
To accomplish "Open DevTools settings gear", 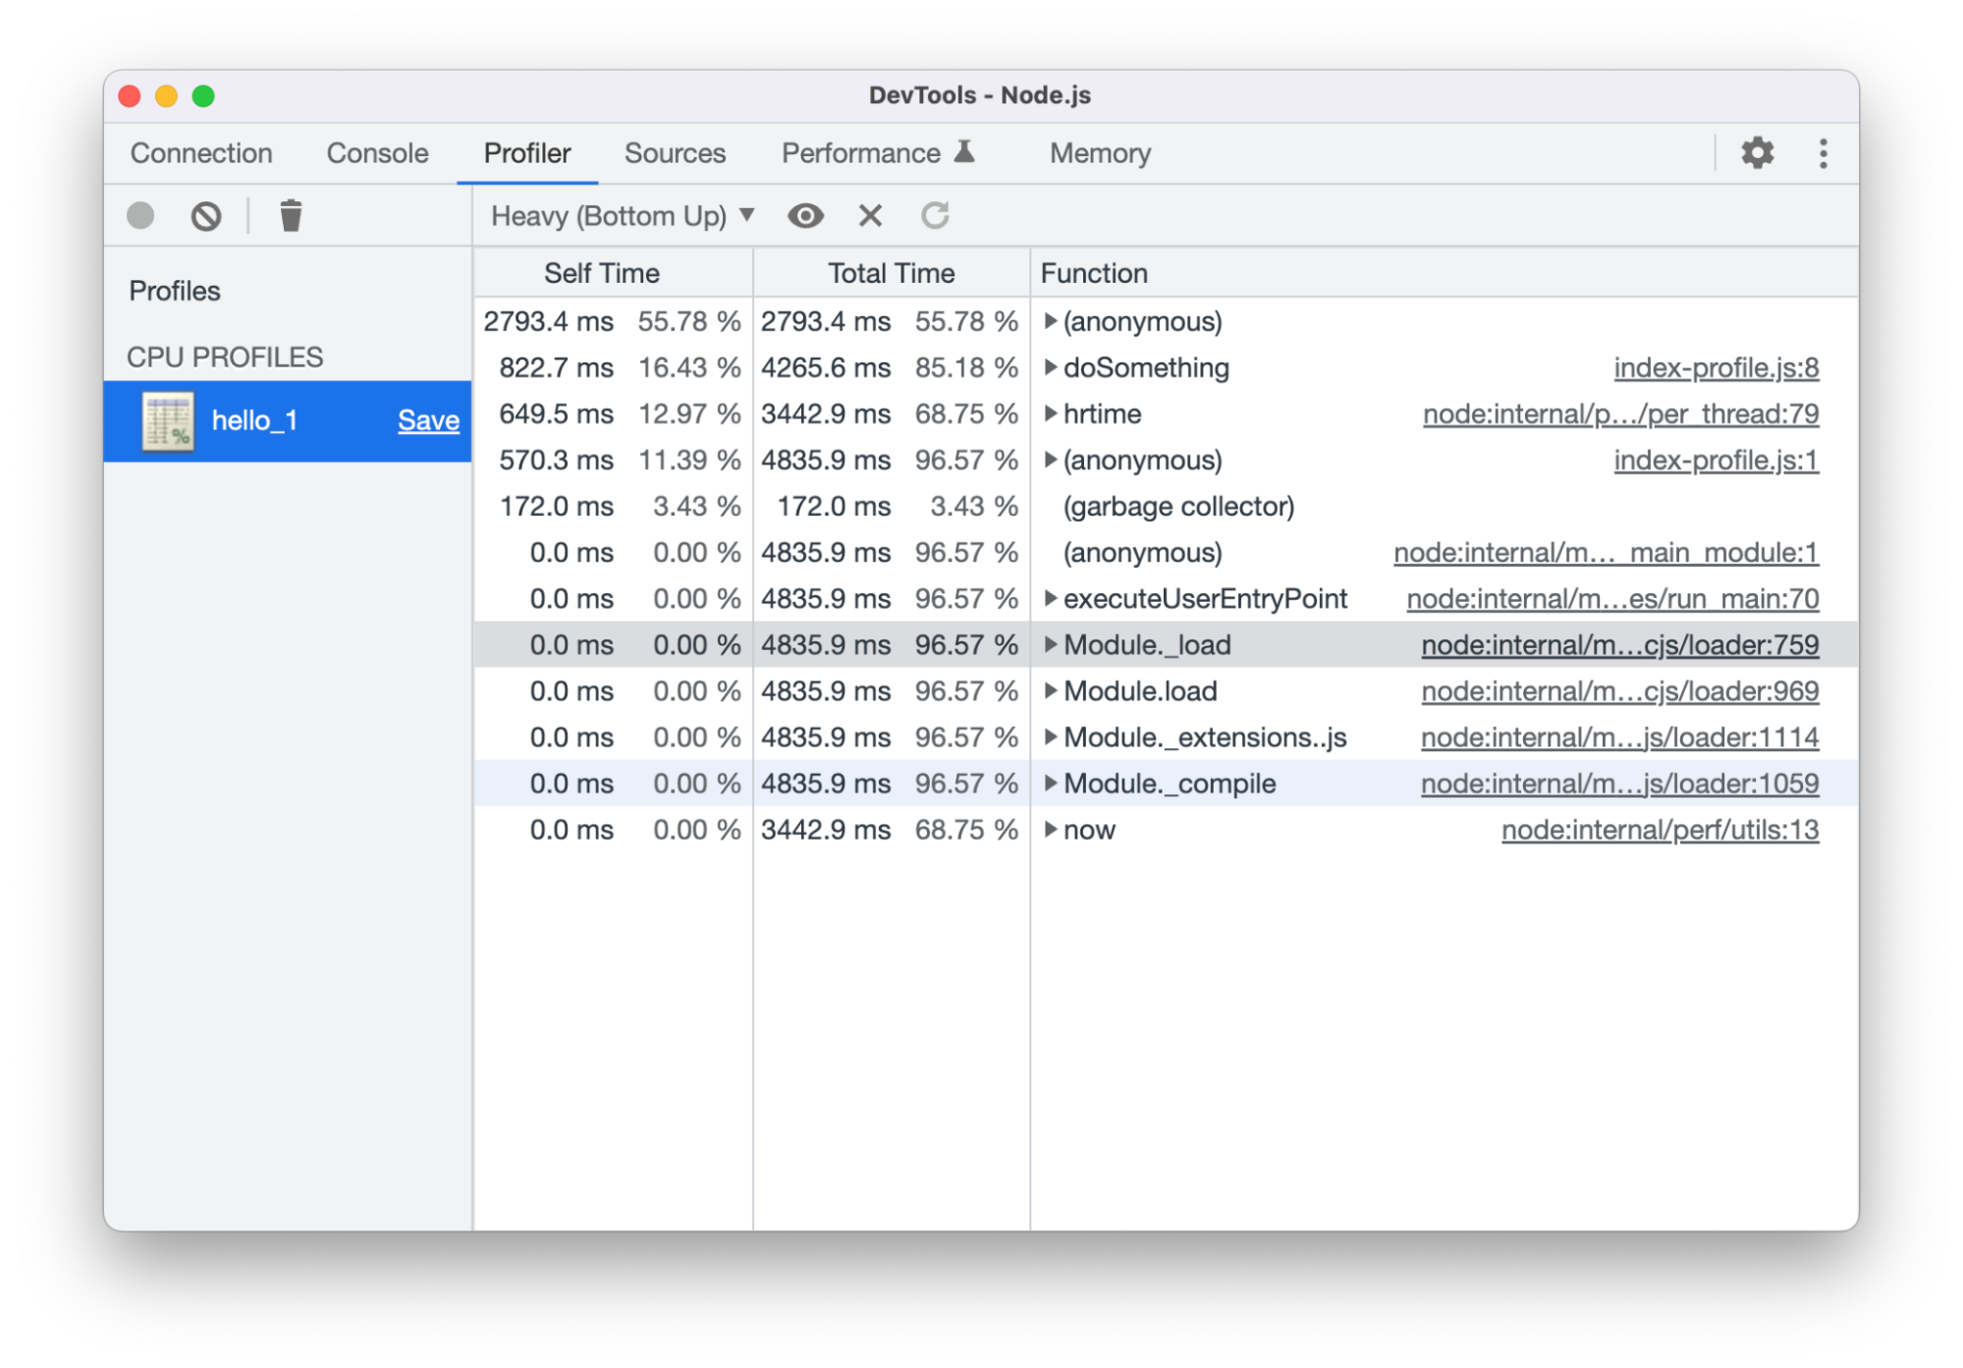I will tap(1757, 153).
